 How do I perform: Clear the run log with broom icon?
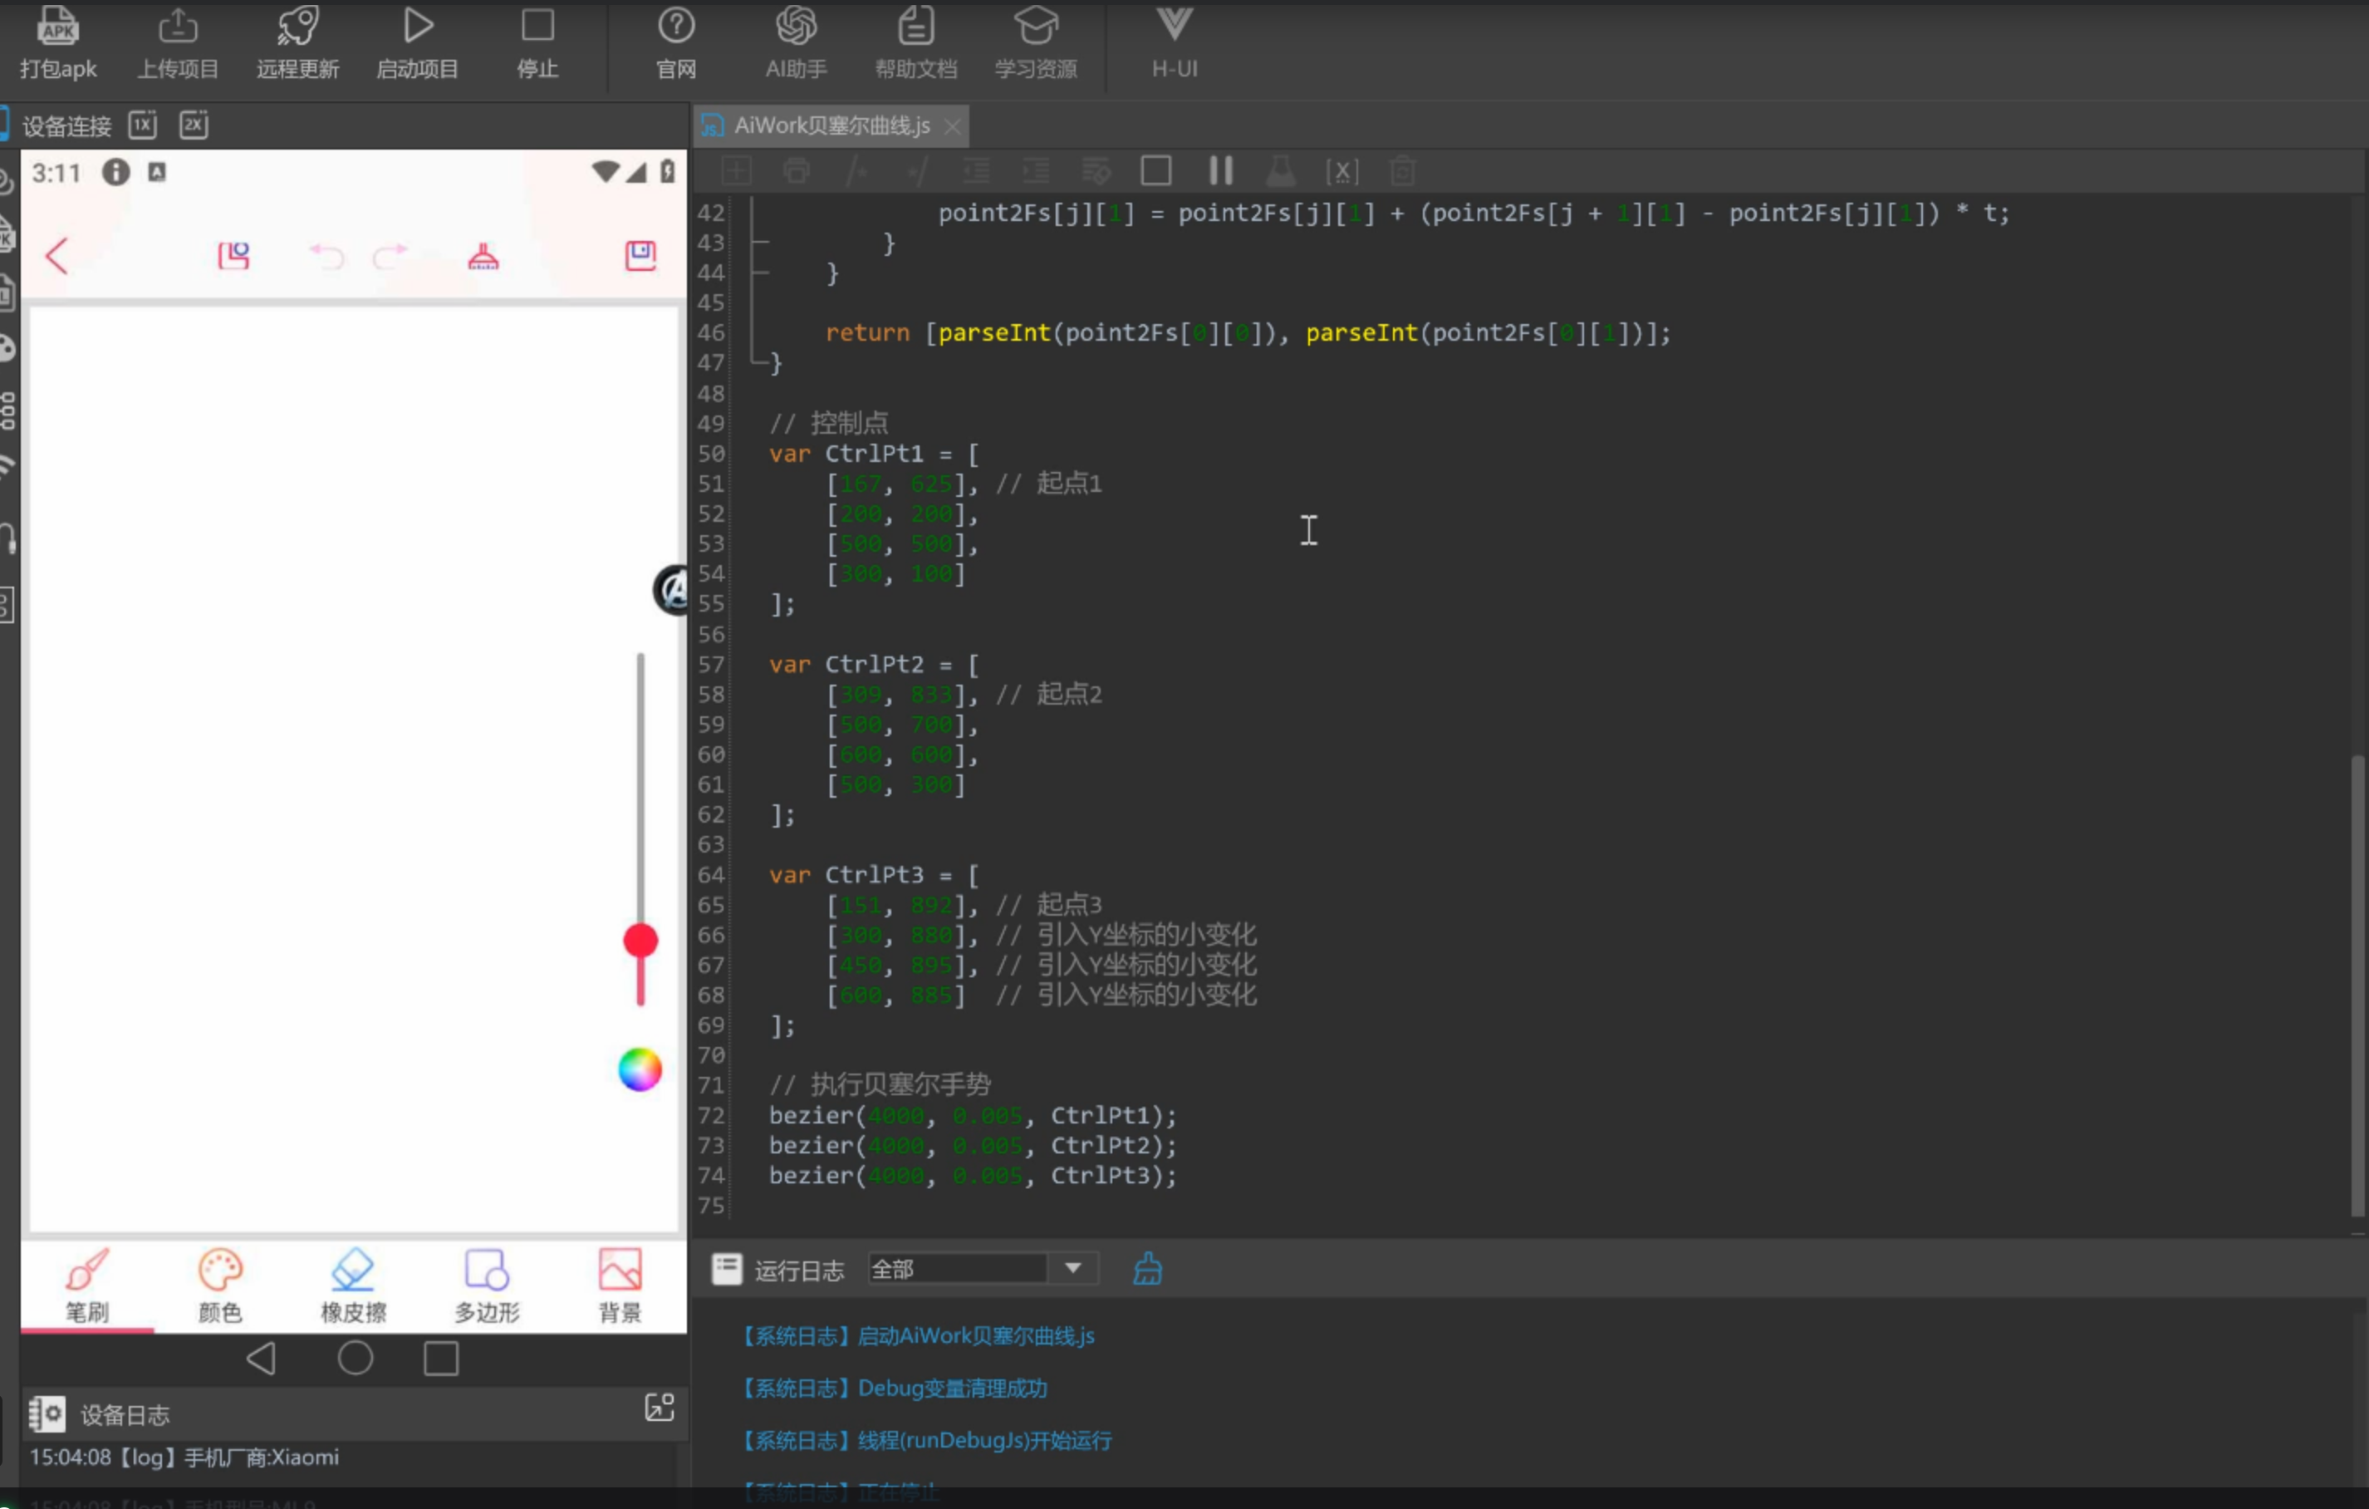click(1147, 1269)
